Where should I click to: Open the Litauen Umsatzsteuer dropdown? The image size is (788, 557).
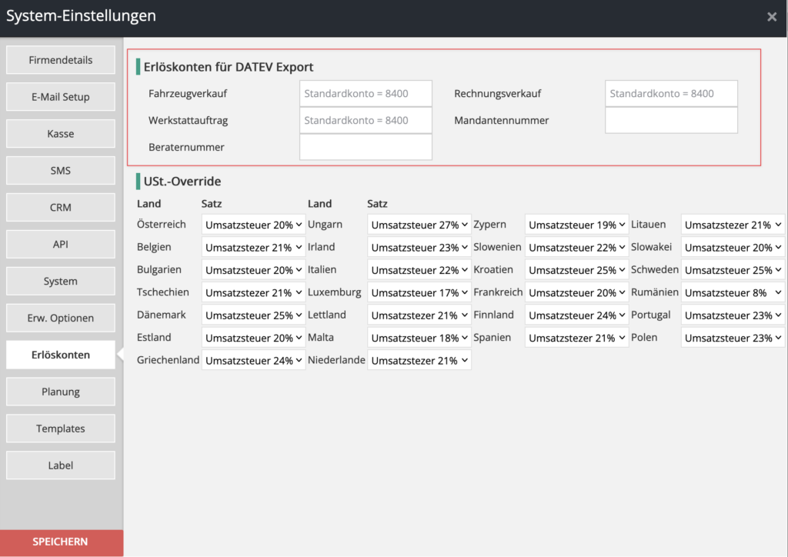coord(733,224)
